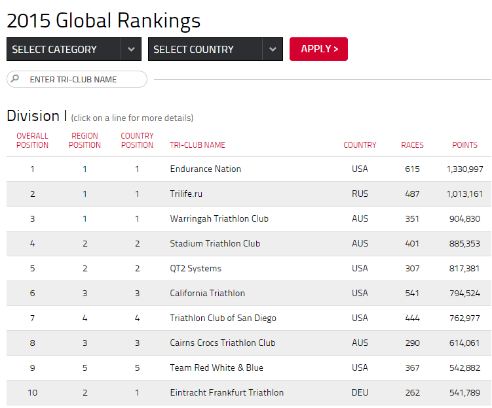Image resolution: width=492 pixels, height=408 pixels.
Task: Open the Select Category dropdown
Action: tap(74, 49)
